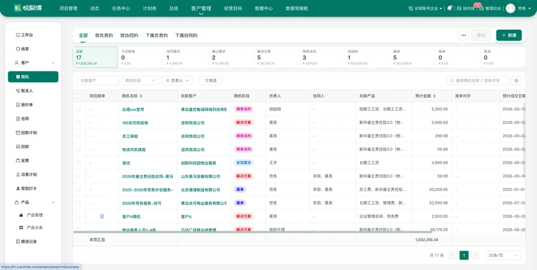Viewport: 537px width, 270px height.
Task: Check the 2026年雇主责任险合同 row checkbox
Action: pos(78,176)
